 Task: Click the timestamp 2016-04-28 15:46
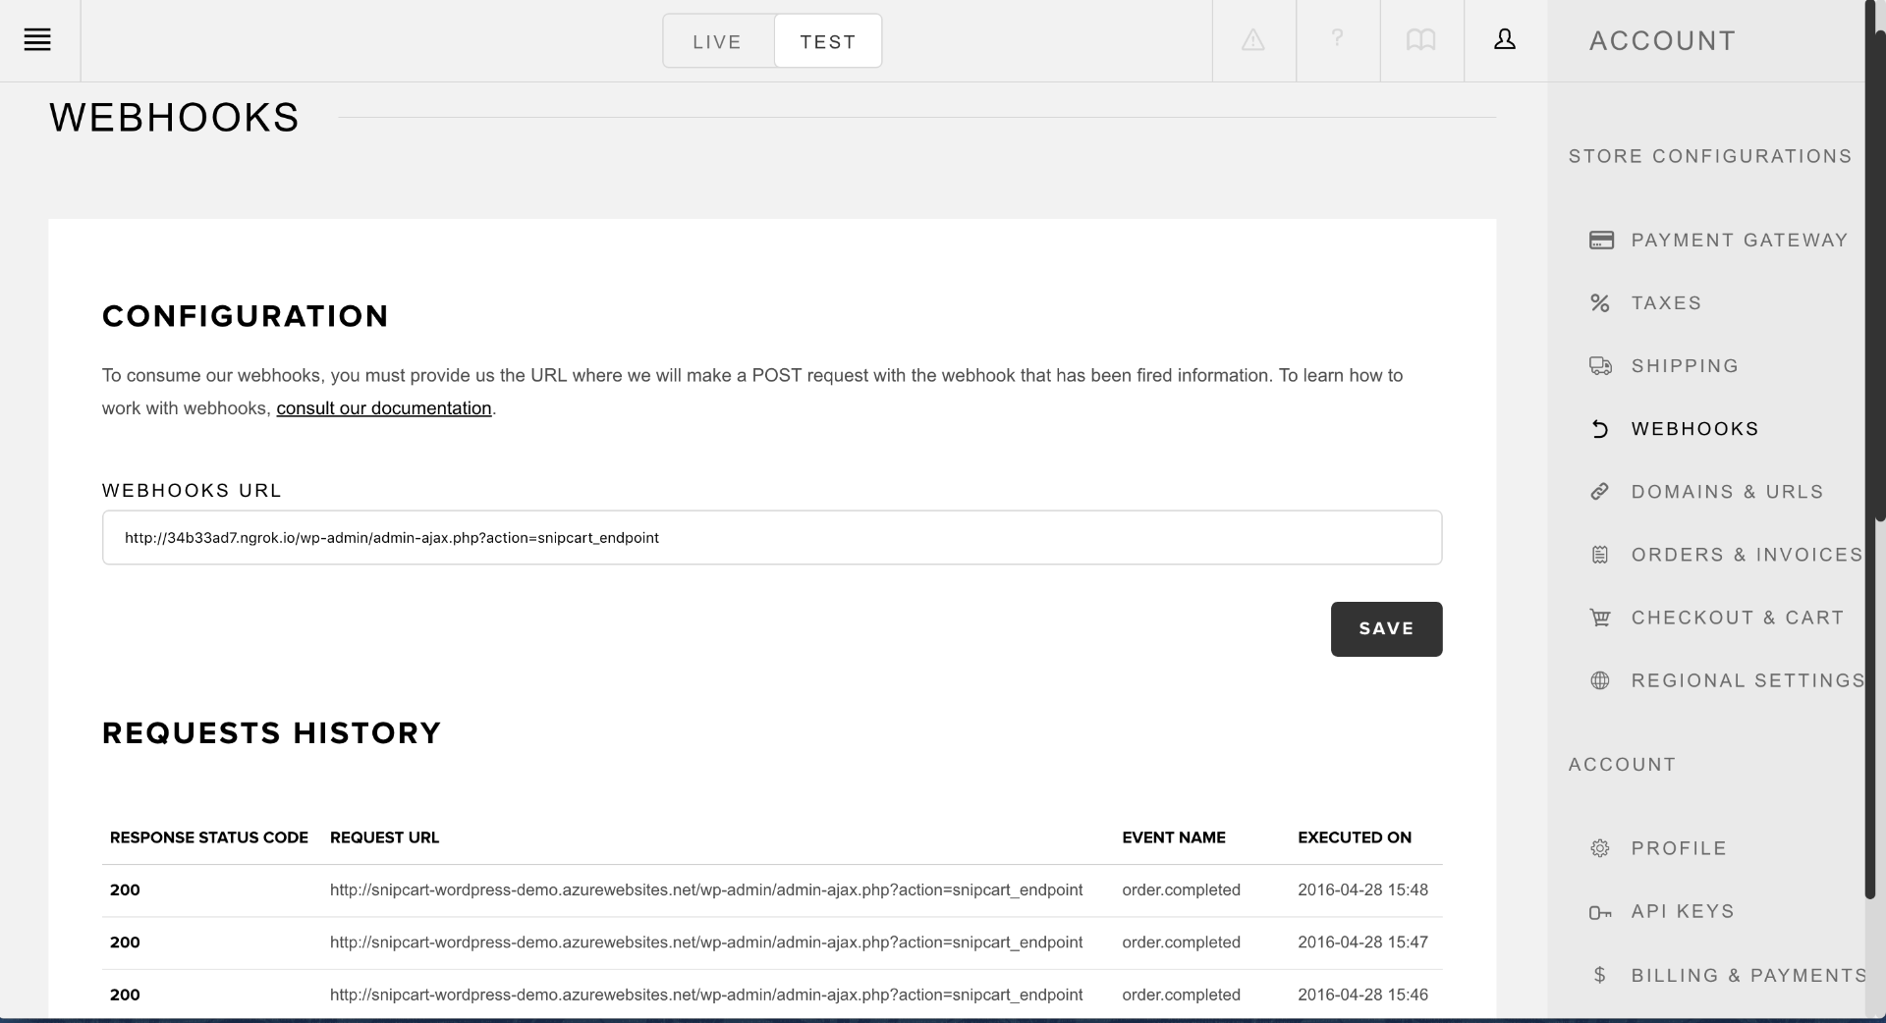pyautogui.click(x=1362, y=995)
